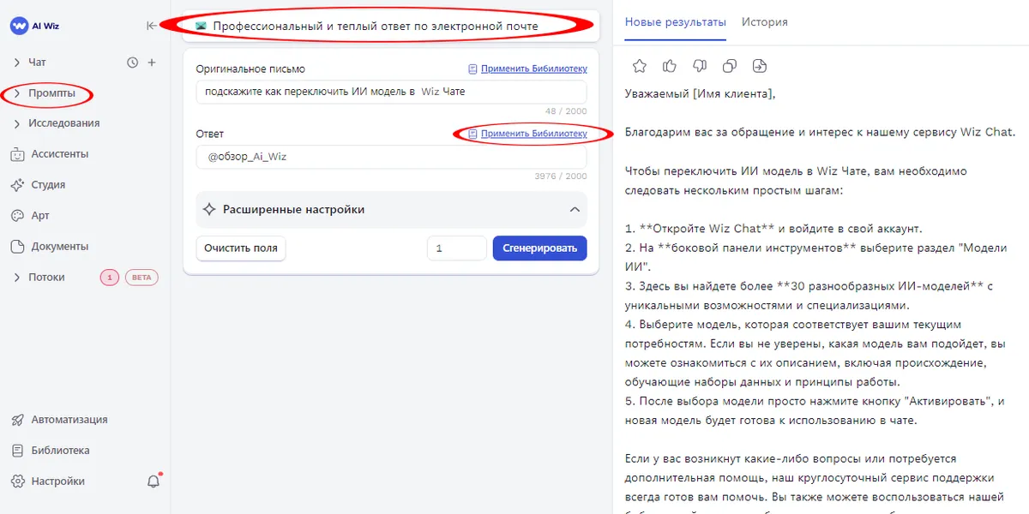1029x514 pixels.
Task: Copy the generated result text
Action: (730, 66)
